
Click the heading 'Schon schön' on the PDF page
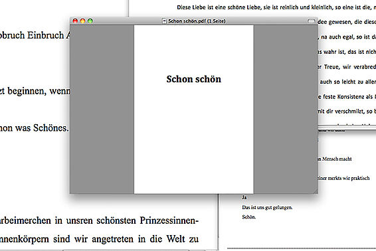tap(194, 79)
